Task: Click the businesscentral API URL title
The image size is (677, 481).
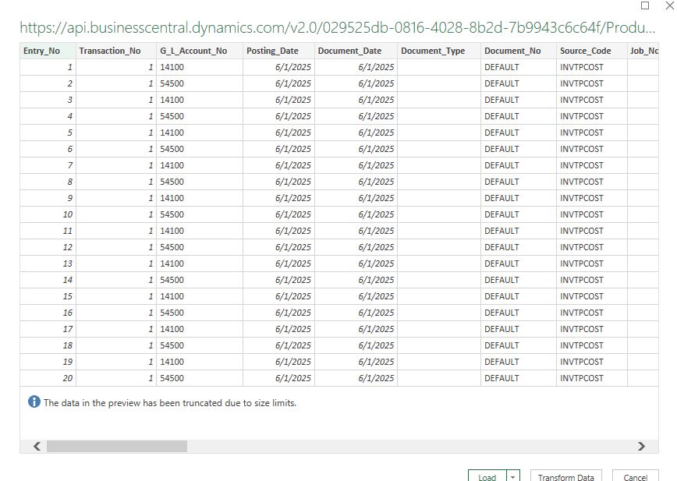Action: (338, 27)
